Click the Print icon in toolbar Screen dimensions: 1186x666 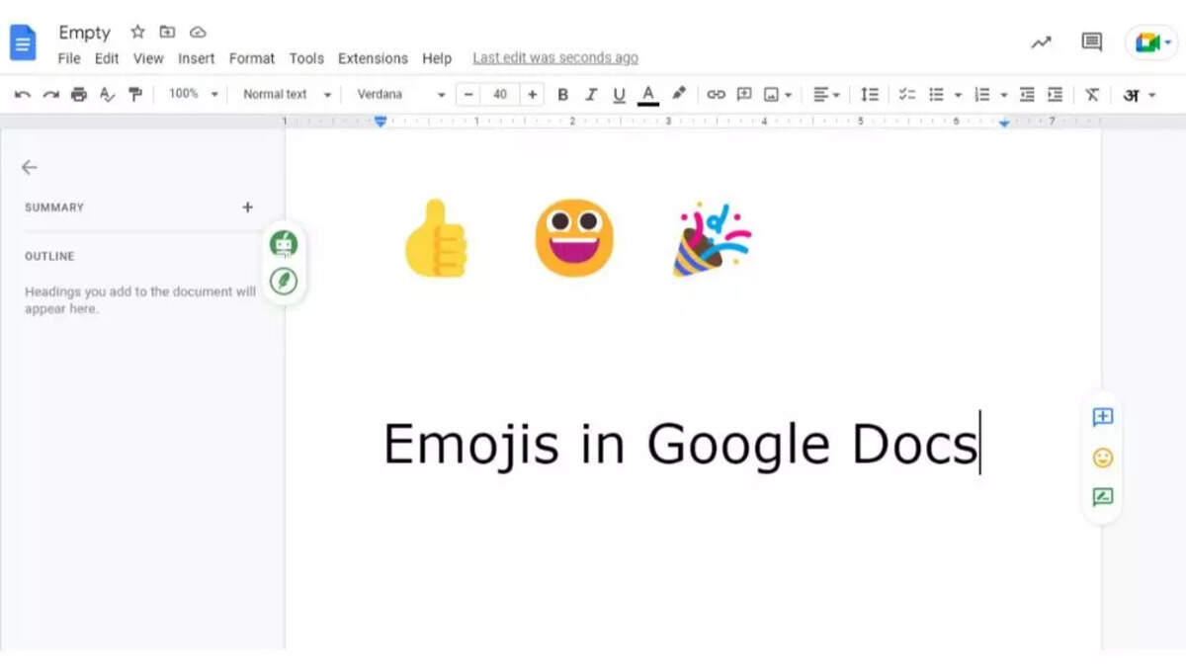click(79, 95)
